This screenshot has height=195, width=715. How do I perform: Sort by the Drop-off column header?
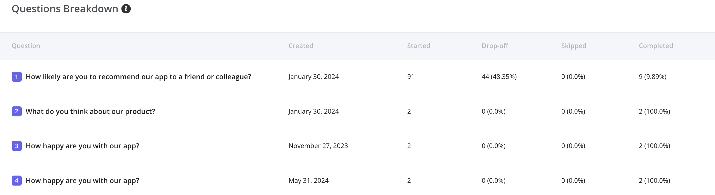tap(495, 46)
